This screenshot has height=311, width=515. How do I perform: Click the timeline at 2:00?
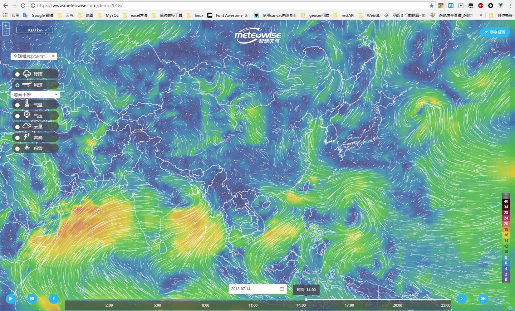[109, 305]
